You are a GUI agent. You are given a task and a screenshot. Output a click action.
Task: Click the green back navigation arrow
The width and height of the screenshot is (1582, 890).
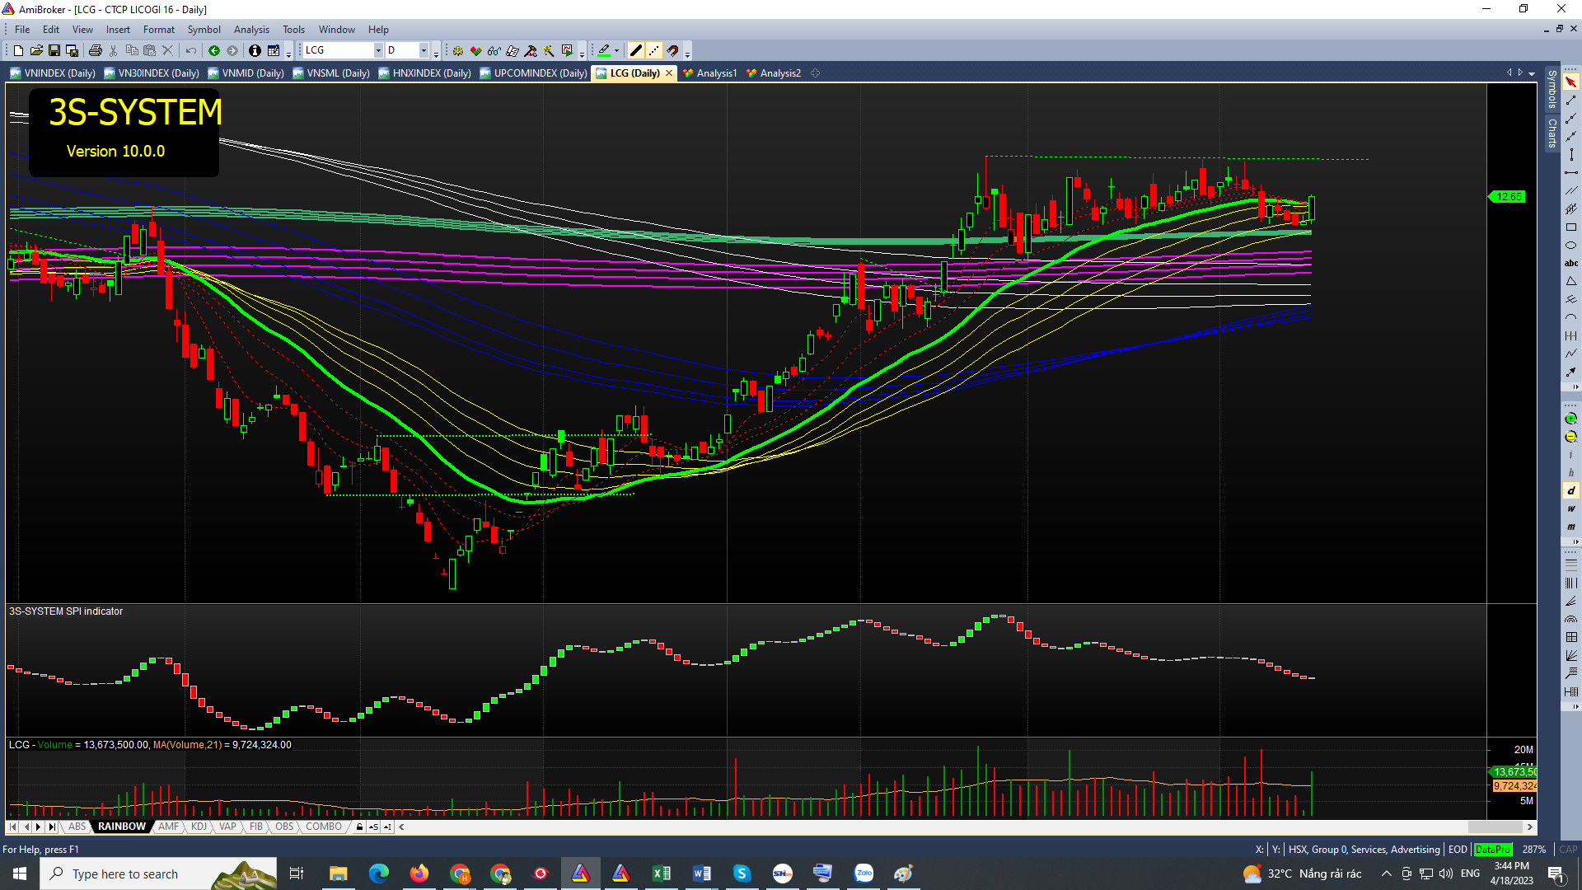pos(213,50)
